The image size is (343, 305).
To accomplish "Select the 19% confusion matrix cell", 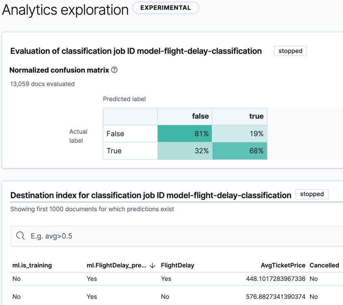I will click(240, 134).
